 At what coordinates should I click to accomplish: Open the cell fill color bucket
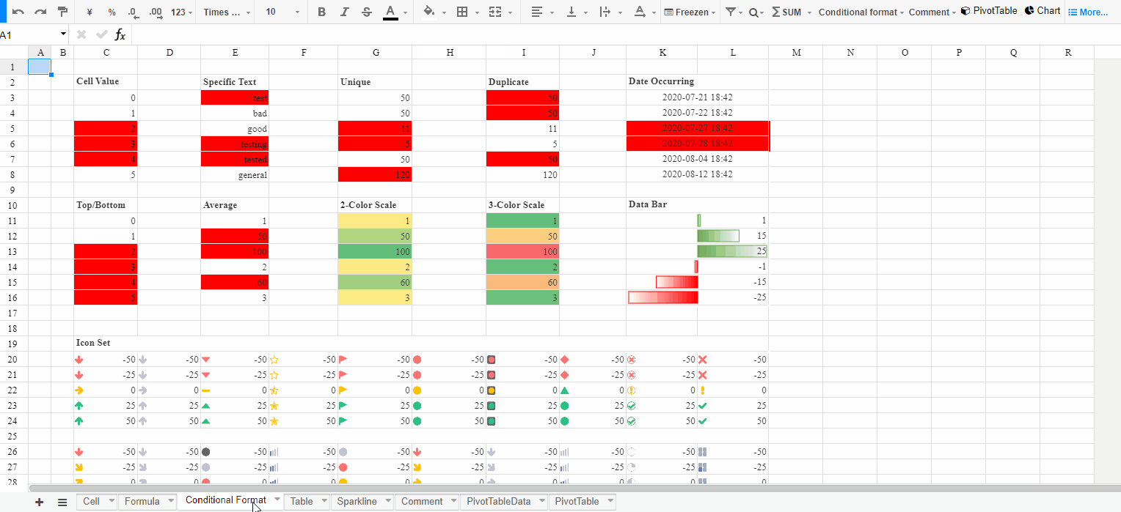tap(429, 12)
